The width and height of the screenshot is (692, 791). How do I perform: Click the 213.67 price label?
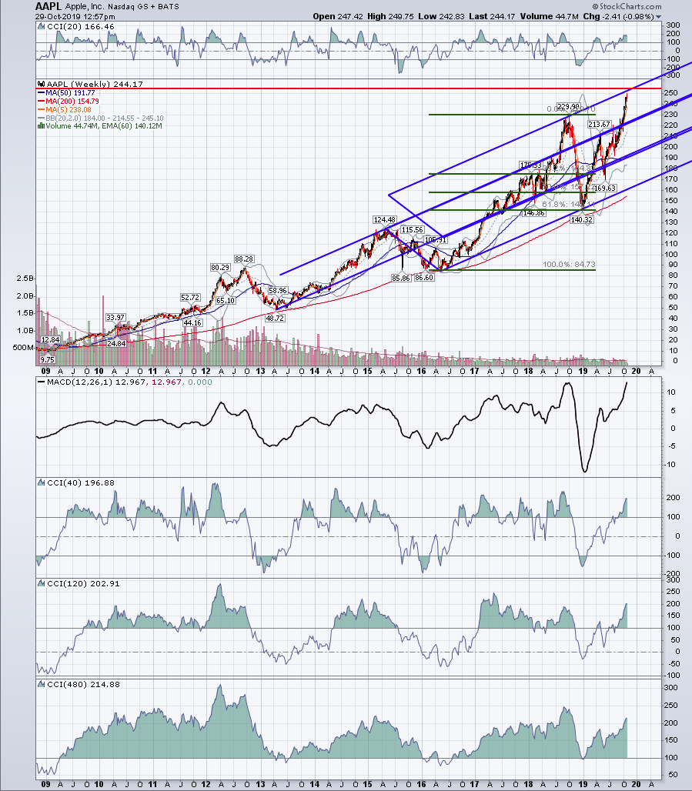click(599, 124)
